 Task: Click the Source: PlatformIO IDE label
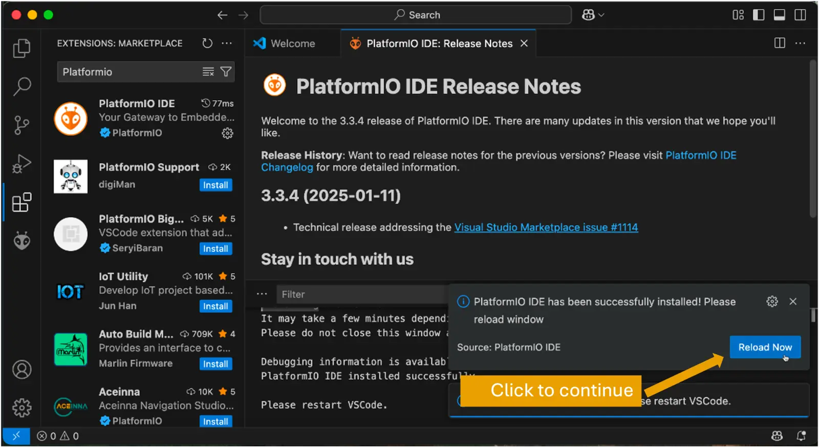coord(509,347)
